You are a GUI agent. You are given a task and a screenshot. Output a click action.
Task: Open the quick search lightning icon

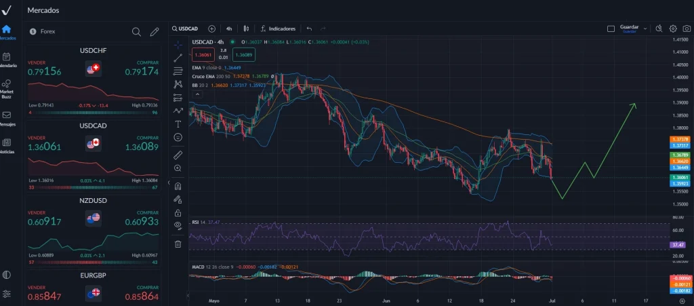coord(659,28)
